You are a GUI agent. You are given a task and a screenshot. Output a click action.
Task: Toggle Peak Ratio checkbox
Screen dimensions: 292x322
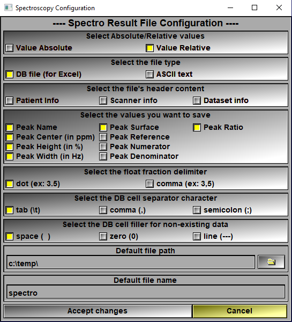197,128
